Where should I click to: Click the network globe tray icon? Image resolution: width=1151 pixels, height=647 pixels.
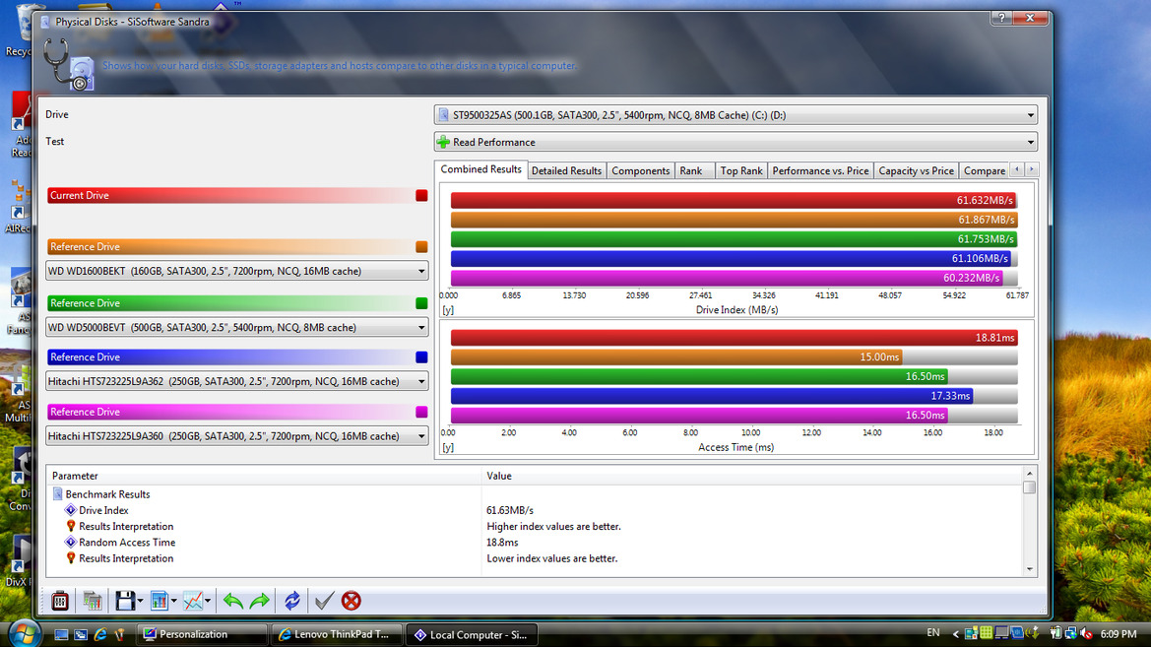coord(1071,633)
